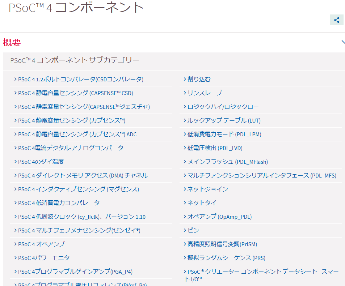Open PSoC 4 マルチフェノメナセンシング(センゼイ) link

79,230
